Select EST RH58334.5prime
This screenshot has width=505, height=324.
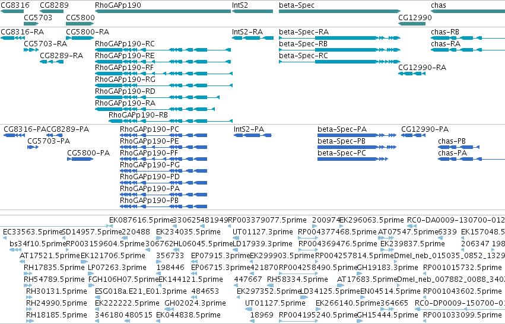coord(297,279)
